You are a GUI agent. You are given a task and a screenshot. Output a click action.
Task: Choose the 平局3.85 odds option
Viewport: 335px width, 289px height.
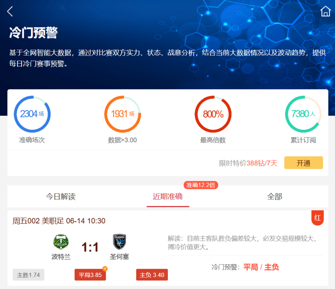tap(90, 275)
